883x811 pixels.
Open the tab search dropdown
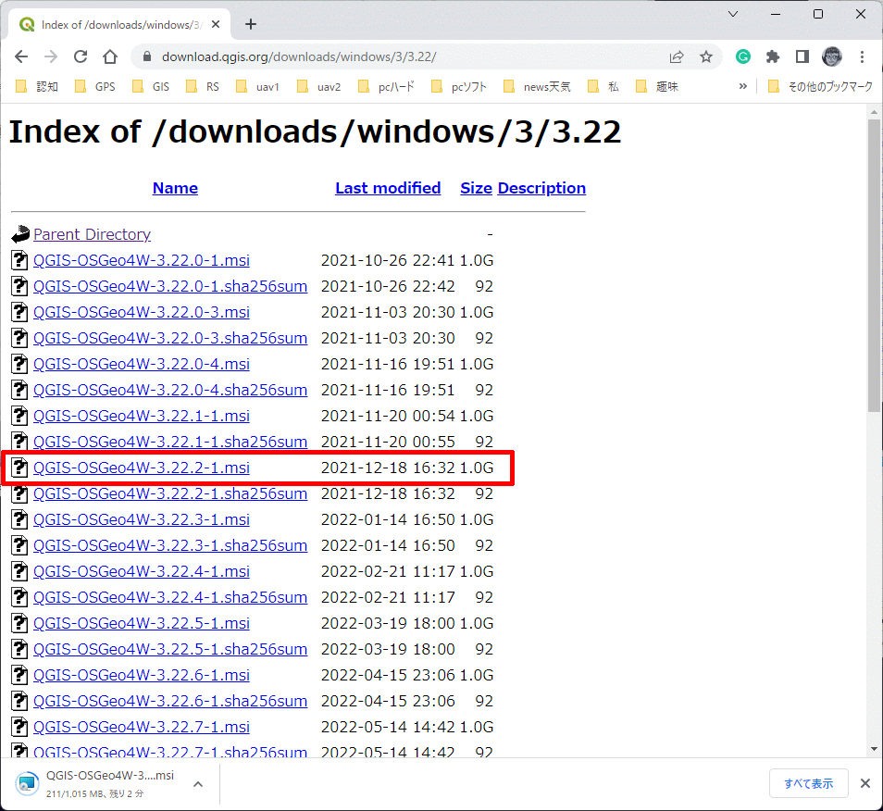[732, 14]
